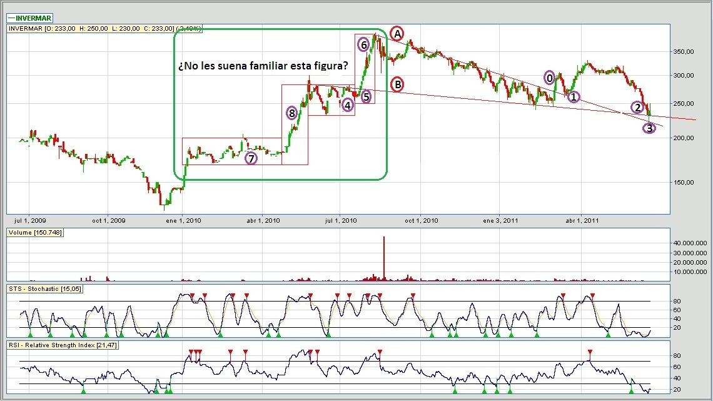Click the circled number 7 marker
The height and width of the screenshot is (401, 713).
coord(251,158)
